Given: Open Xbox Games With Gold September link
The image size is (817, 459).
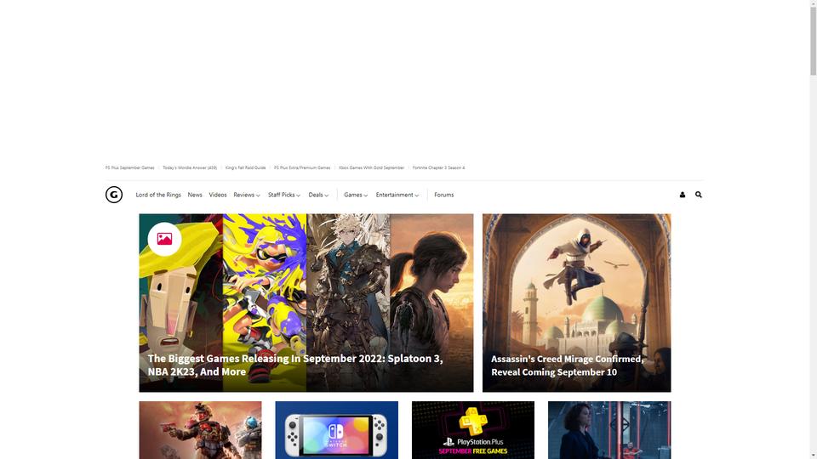Looking at the screenshot, I should pos(372,167).
